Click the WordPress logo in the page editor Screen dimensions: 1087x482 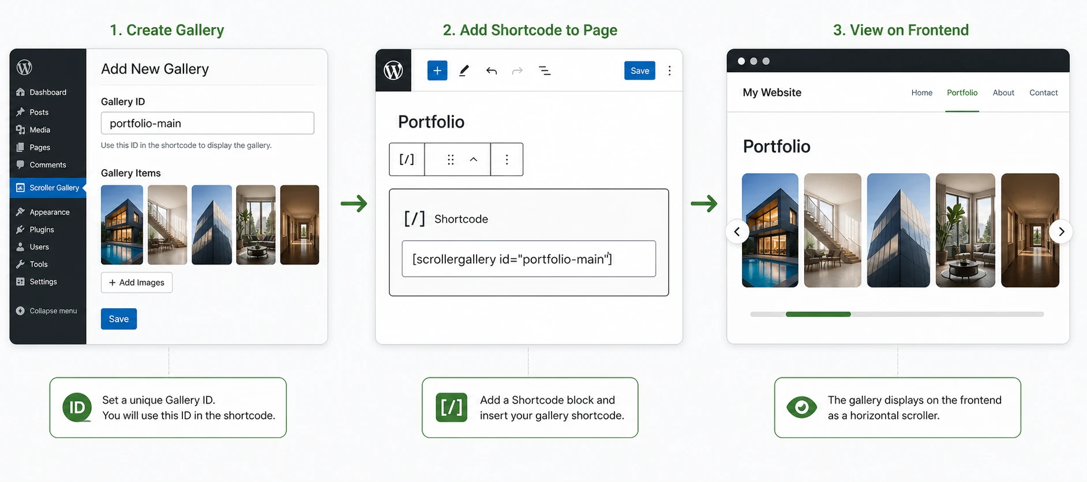click(x=393, y=70)
